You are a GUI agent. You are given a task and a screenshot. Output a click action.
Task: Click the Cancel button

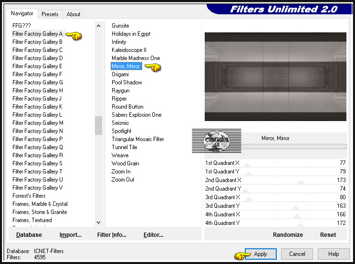pyautogui.click(x=297, y=254)
